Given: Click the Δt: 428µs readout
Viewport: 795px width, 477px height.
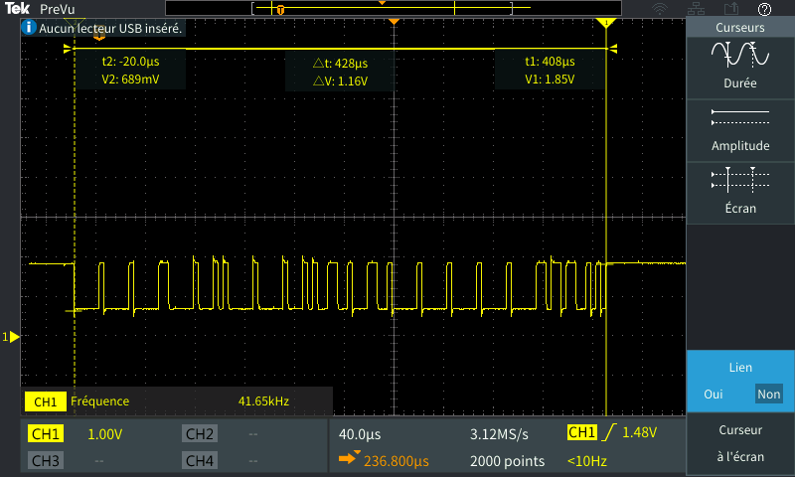Looking at the screenshot, I should tap(340, 64).
